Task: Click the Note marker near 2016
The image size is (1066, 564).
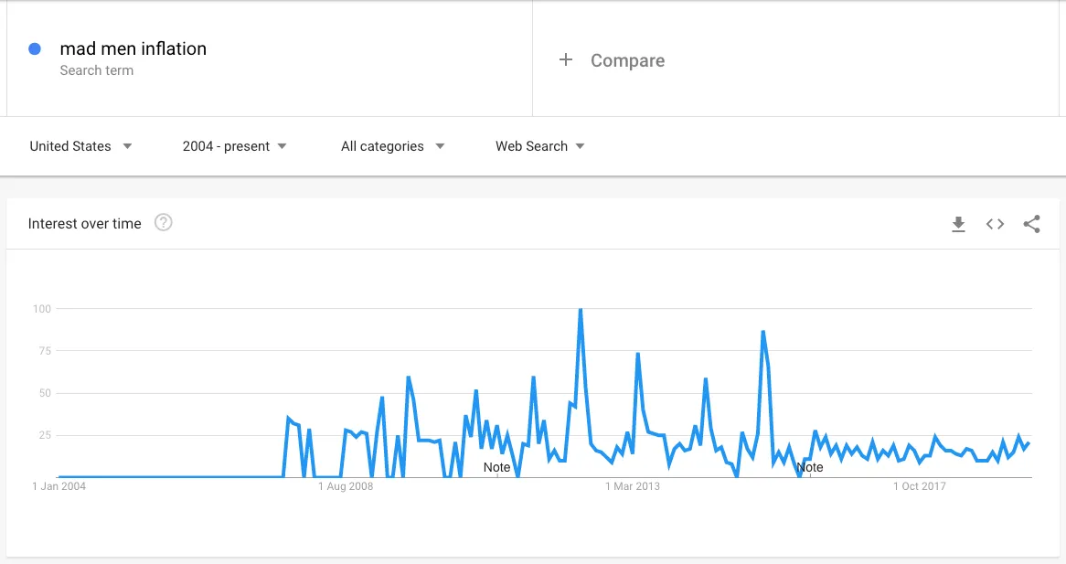Action: click(x=810, y=467)
